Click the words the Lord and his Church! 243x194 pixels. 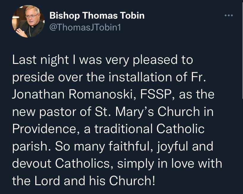(x=83, y=181)
